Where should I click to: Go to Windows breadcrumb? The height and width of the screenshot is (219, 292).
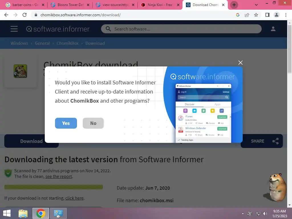[x=19, y=43]
